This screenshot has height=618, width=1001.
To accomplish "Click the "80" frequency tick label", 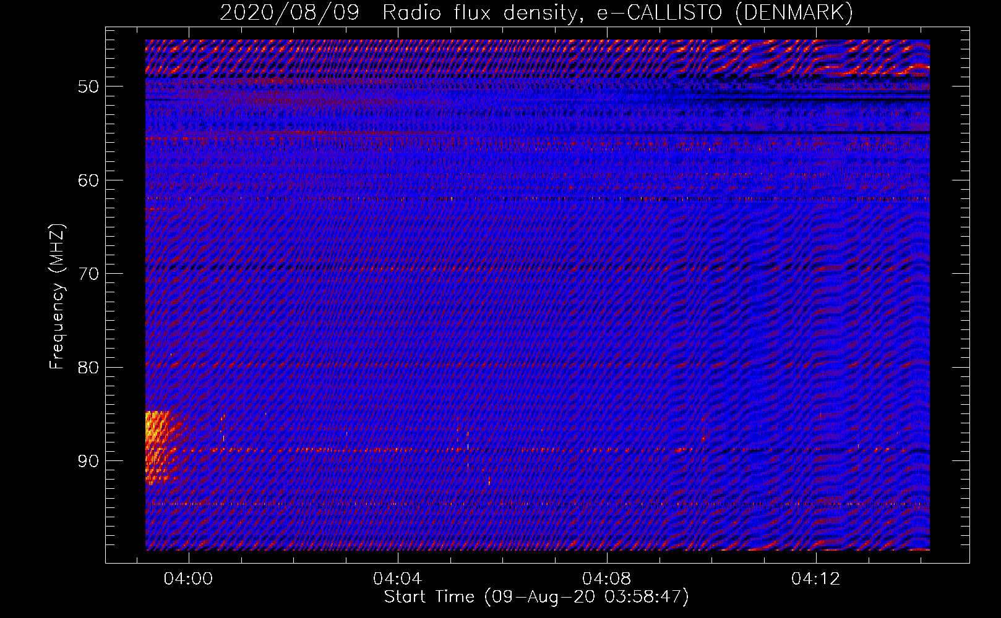I will coord(88,368).
